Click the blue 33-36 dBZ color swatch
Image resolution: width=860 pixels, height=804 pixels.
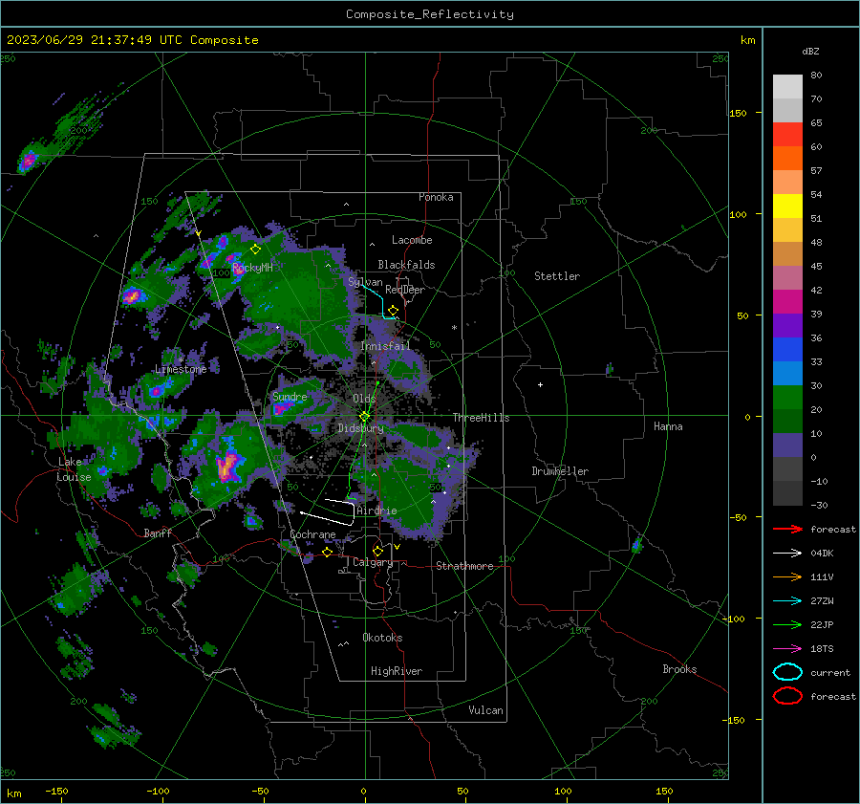787,350
